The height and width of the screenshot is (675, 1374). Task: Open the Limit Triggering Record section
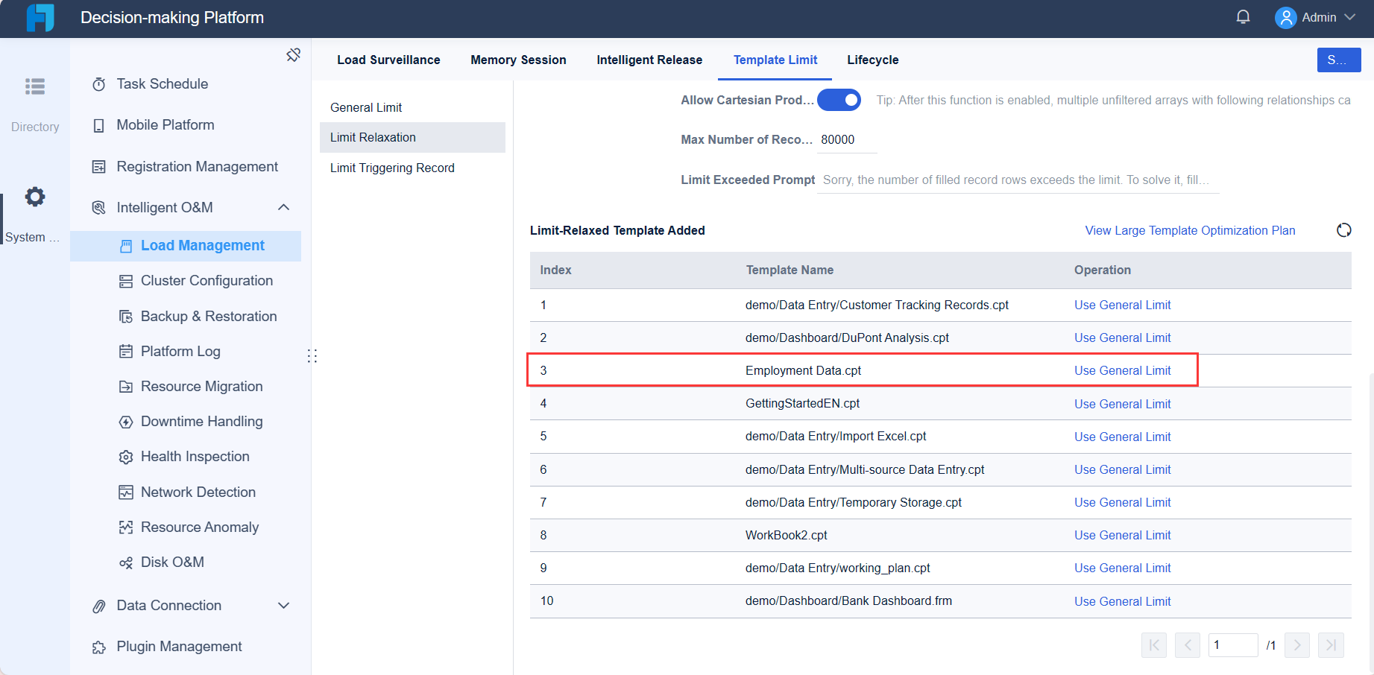(392, 168)
